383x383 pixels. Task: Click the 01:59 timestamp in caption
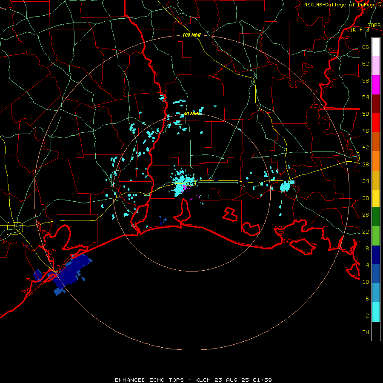point(262,380)
